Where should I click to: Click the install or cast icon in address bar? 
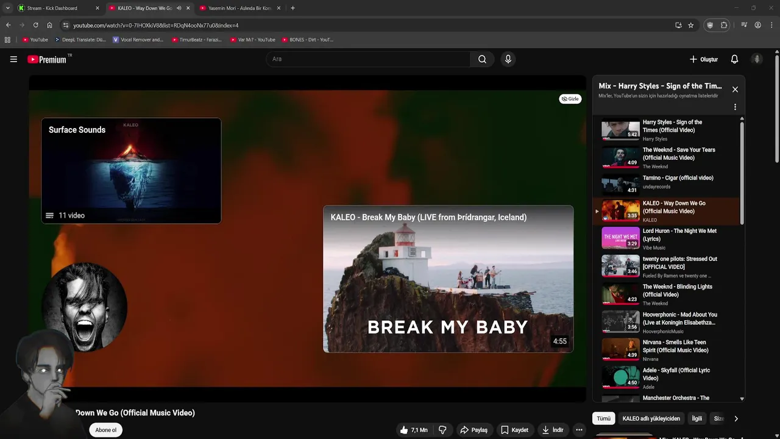pos(678,25)
